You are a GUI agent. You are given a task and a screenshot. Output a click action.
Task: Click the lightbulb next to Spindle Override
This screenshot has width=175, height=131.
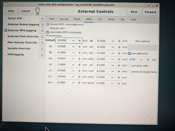click(x=42, y=49)
